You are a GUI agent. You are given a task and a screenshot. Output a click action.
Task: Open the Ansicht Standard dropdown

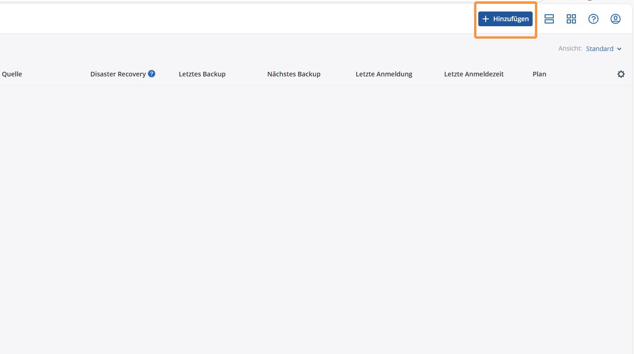tap(604, 49)
